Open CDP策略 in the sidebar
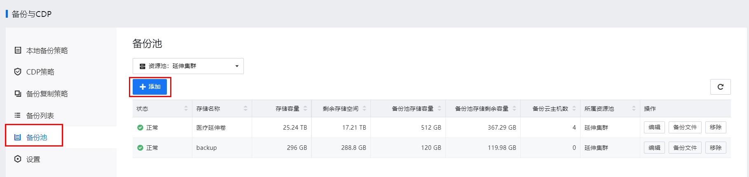 40,72
